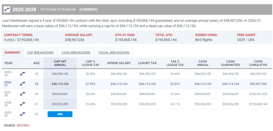Image resolution: width=273 pixels, height=131 pixels.
Task: Open the Visual Breakdown tab
Action: [x=114, y=52]
